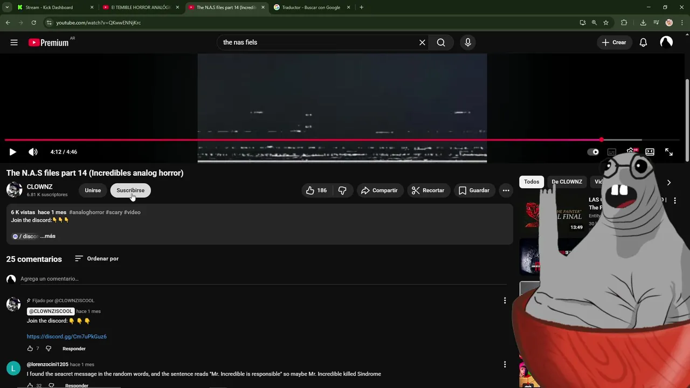
Task: Go to YouTube Premium home logo
Action: pyautogui.click(x=49, y=43)
